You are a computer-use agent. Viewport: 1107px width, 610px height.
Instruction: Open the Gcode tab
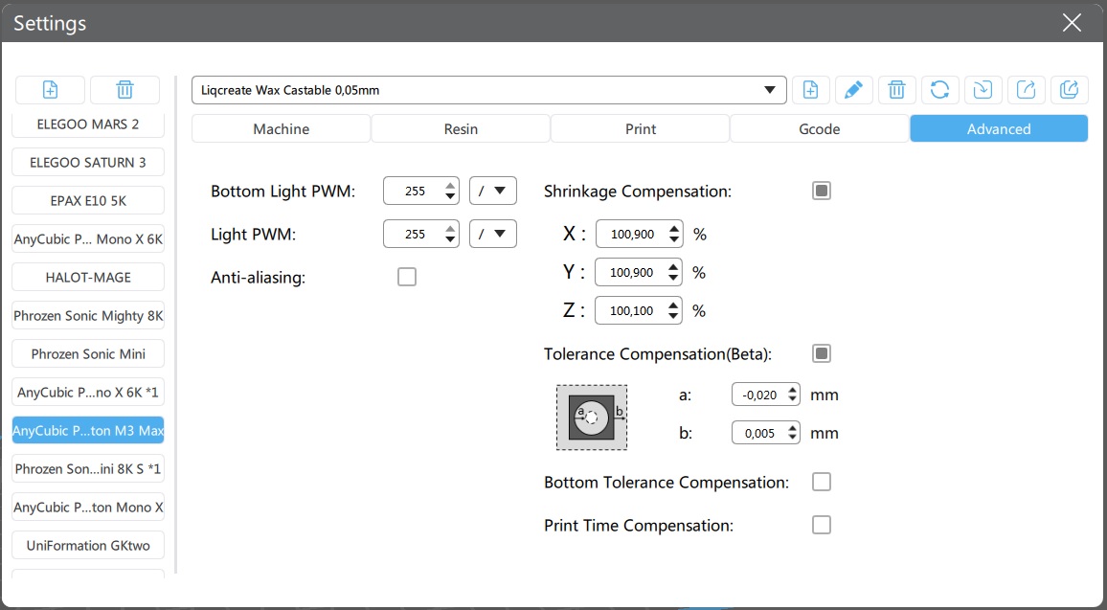tap(819, 128)
